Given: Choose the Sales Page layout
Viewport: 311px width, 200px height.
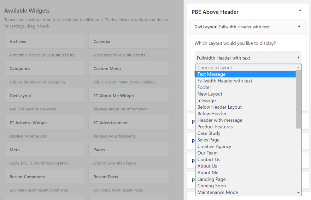Looking at the screenshot, I should coord(246,140).
